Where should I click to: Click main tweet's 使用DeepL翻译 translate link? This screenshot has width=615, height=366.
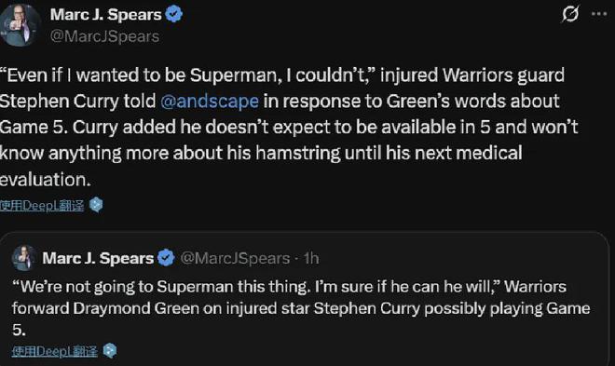[x=42, y=205]
